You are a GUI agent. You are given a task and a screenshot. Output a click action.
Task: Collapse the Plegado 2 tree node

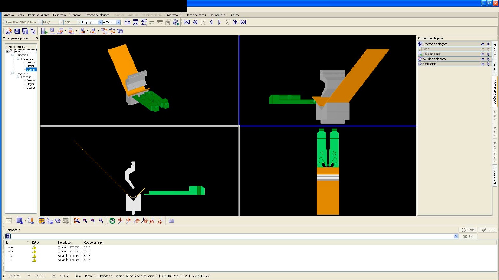point(13,73)
